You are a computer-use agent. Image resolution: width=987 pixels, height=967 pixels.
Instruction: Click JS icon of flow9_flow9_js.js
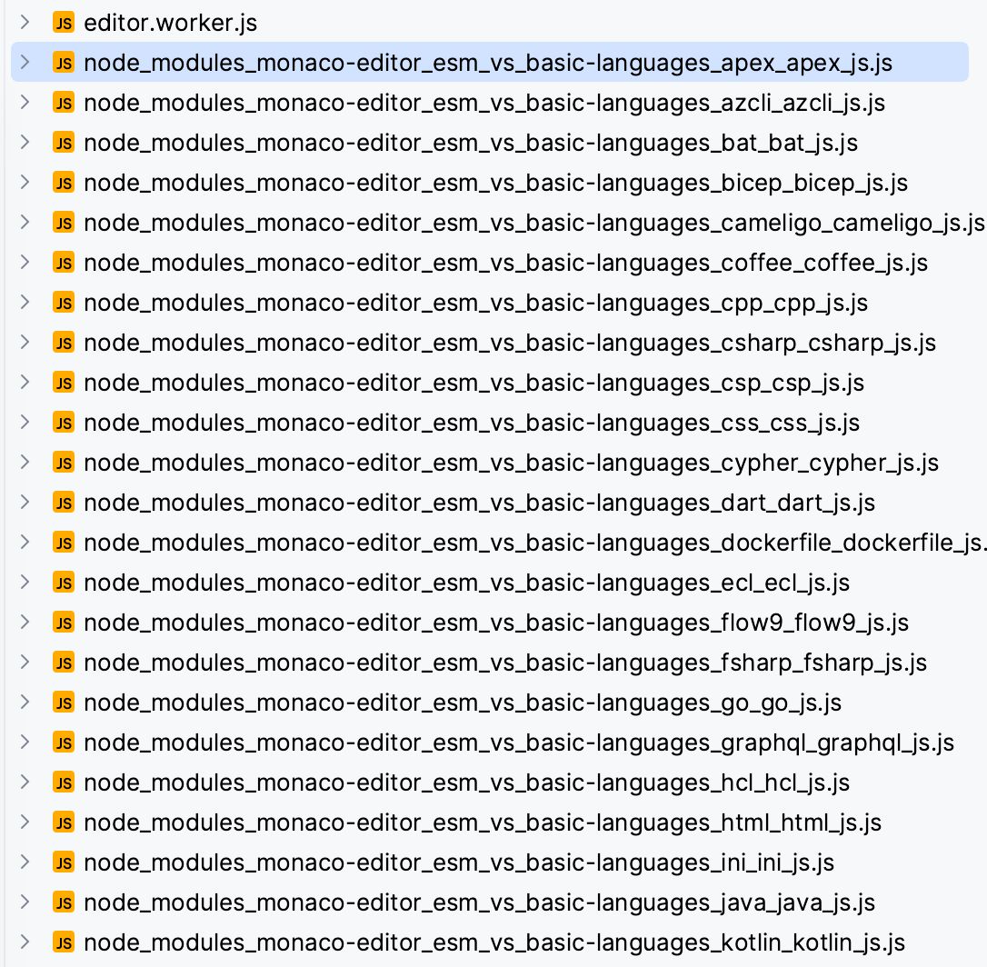(x=64, y=622)
